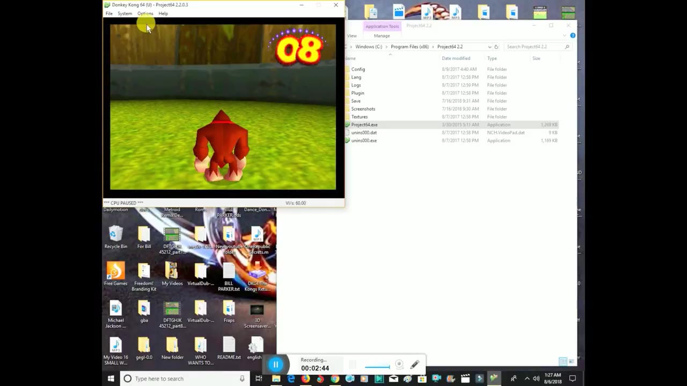Sort files by Type column
This screenshot has height=386, width=687.
492,58
